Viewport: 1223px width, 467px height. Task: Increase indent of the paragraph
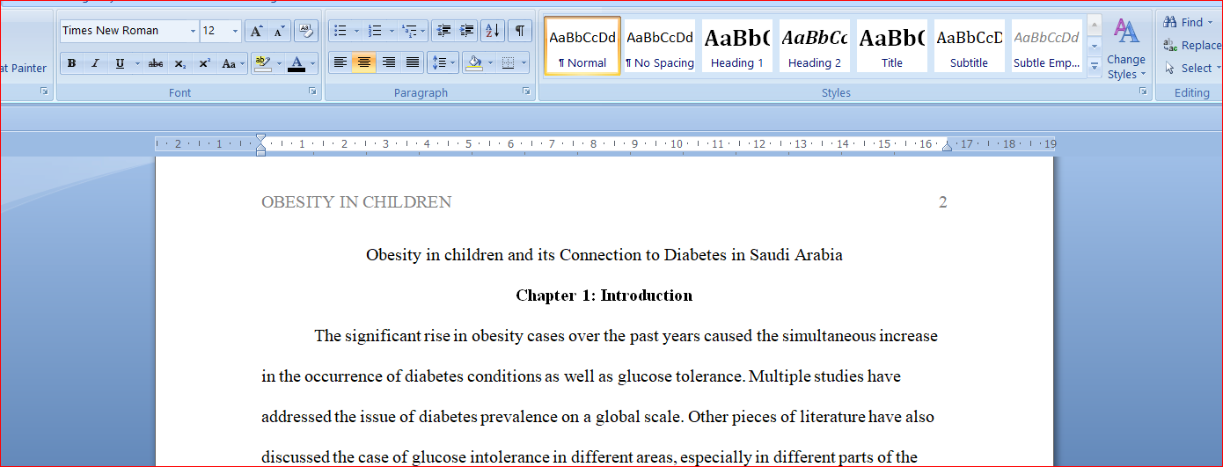tap(466, 31)
